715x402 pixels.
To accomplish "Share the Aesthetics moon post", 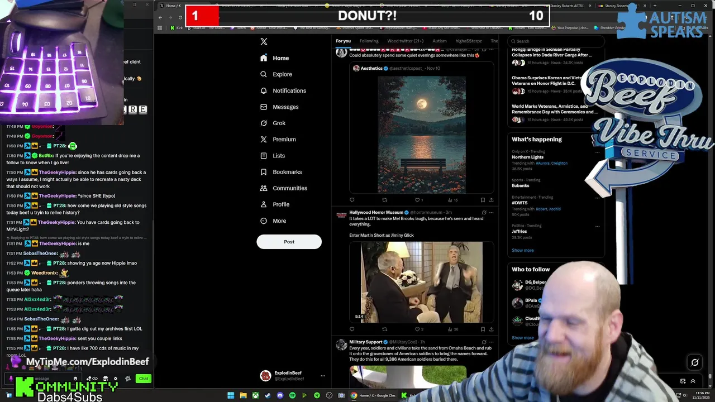I will coord(491,200).
